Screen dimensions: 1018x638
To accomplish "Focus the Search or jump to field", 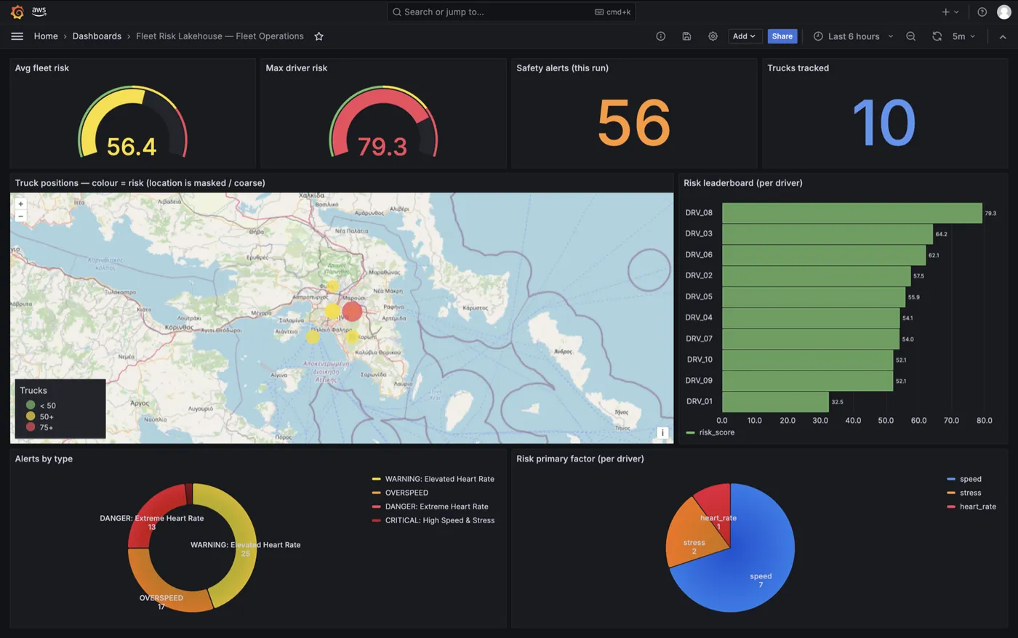I will [511, 12].
